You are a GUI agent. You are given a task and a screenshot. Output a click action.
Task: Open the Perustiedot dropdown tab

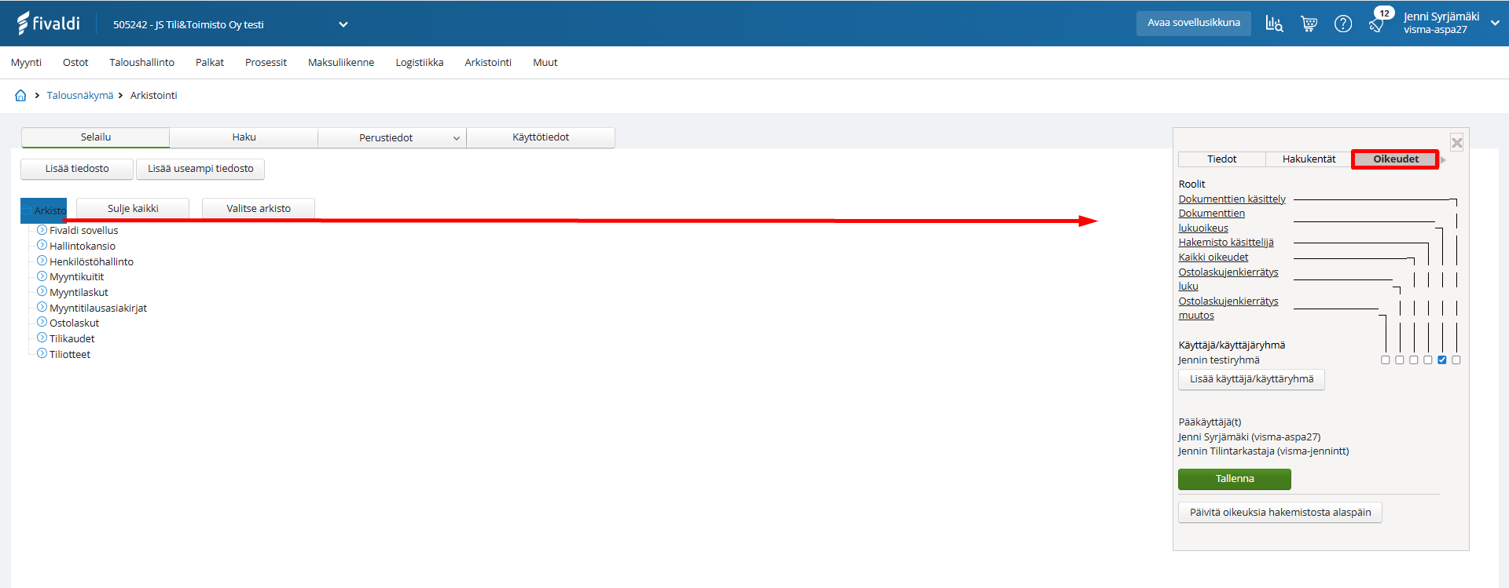392,137
